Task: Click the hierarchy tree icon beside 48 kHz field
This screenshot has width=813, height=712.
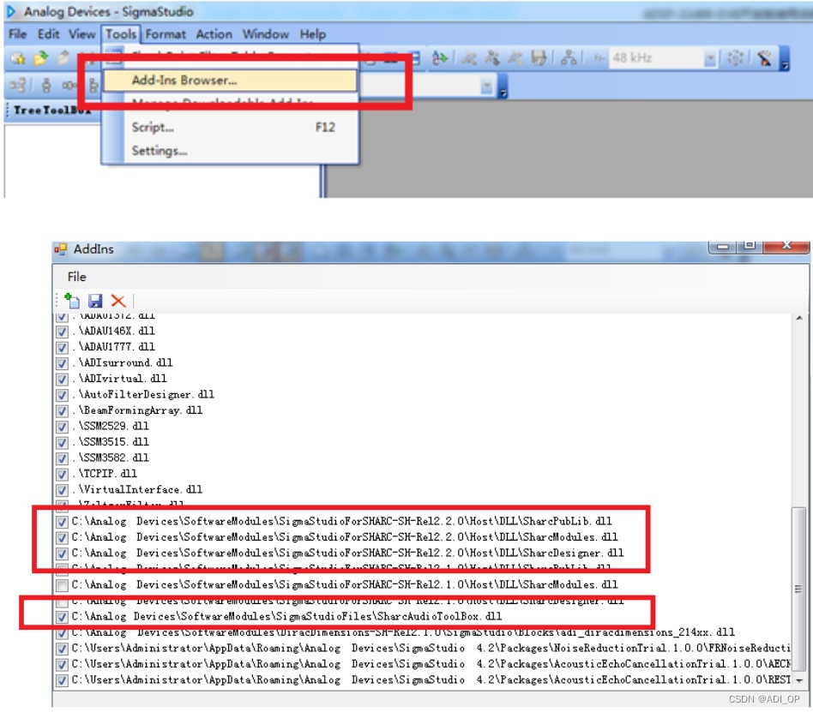Action: click(569, 58)
